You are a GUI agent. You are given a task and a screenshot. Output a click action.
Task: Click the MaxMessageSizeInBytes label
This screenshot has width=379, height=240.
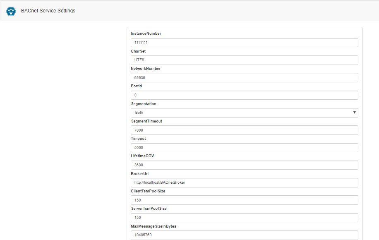[x=153, y=226]
